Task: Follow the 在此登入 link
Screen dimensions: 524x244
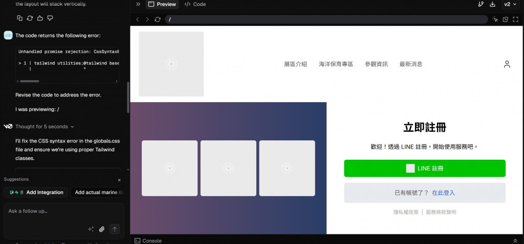Action: click(x=443, y=192)
